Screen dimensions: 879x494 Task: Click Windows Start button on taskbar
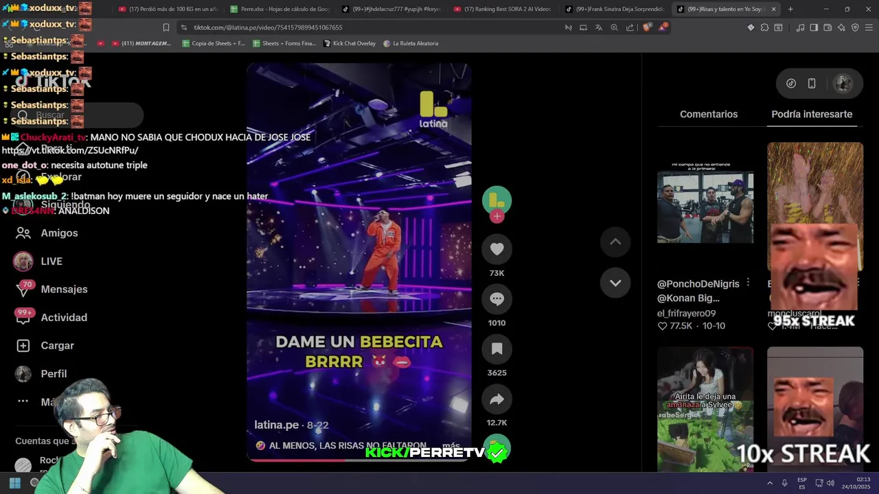[x=14, y=483]
